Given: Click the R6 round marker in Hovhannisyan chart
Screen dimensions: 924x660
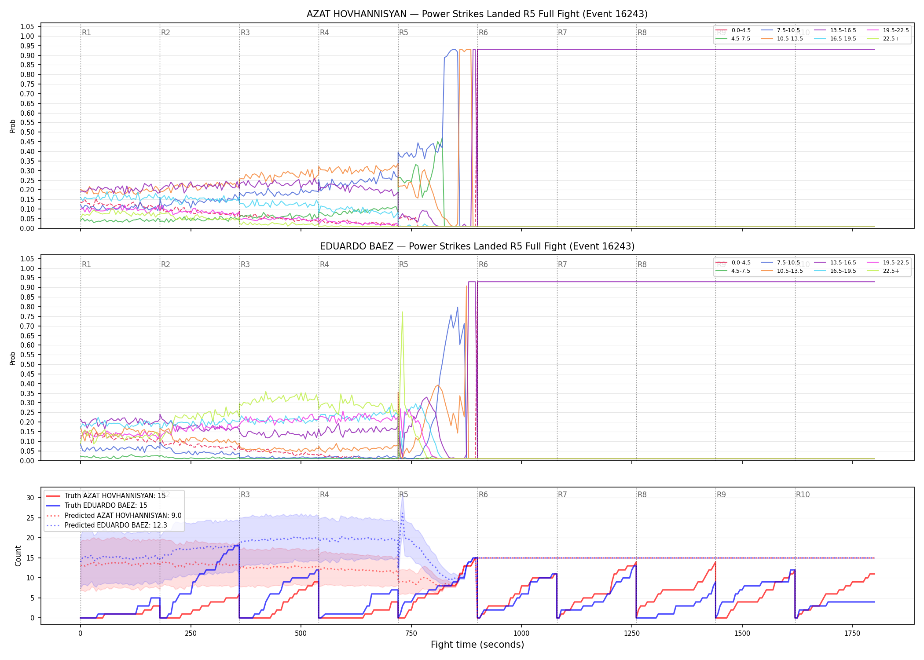Looking at the screenshot, I should [483, 33].
